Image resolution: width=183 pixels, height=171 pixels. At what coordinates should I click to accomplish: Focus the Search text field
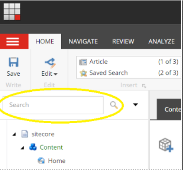tap(53, 105)
